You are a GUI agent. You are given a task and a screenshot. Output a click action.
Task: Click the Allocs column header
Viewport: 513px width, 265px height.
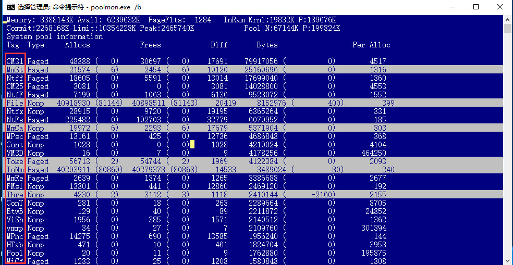[x=77, y=45]
